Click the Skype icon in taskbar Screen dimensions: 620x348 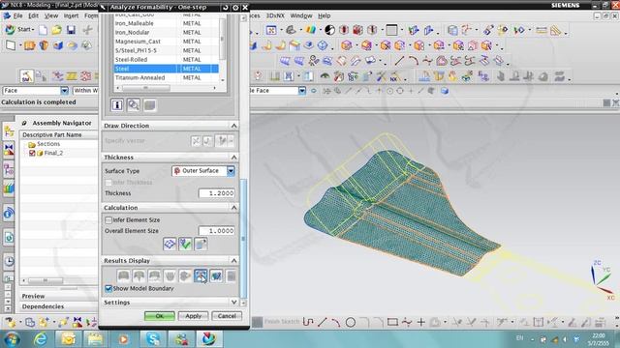pyautogui.click(x=153, y=339)
